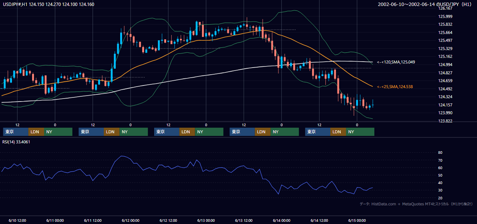Click the 126.167 price axis value
The width and height of the screenshot is (477, 224).
(x=445, y=9)
